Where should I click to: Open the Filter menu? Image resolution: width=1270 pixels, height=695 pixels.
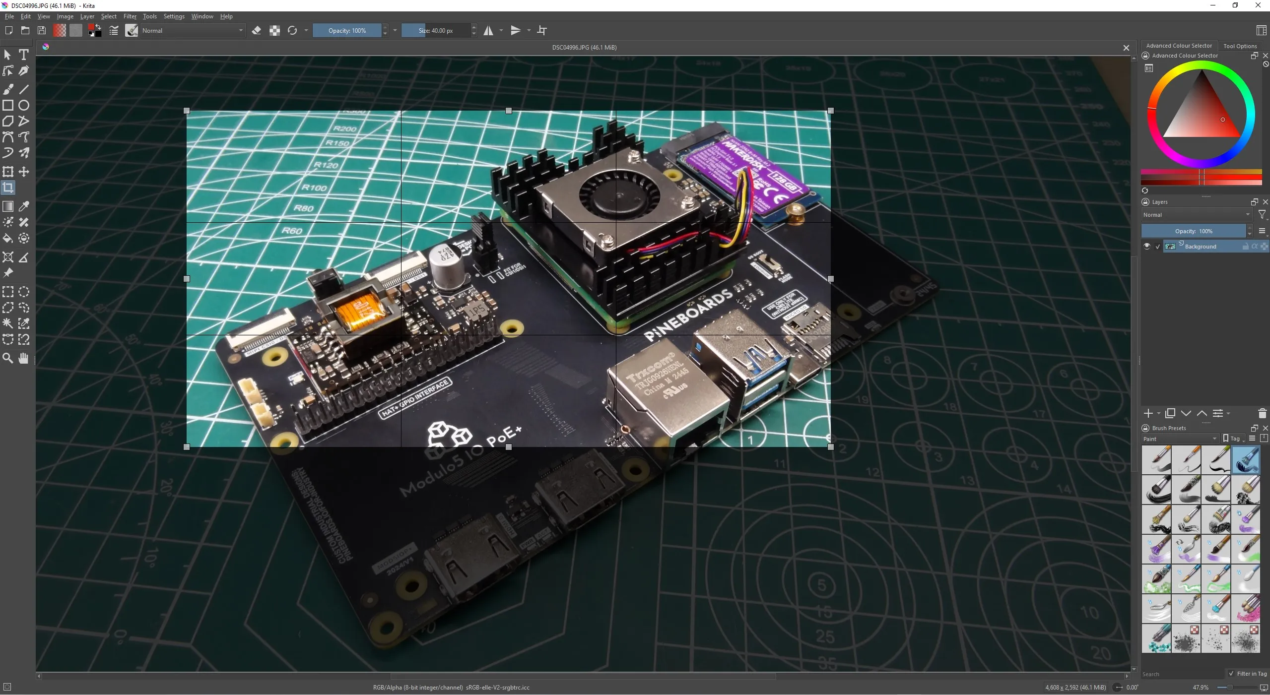[x=130, y=16]
